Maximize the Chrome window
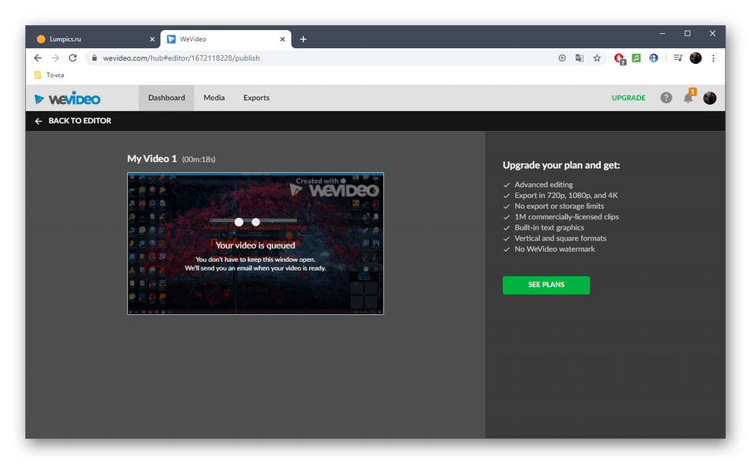The width and height of the screenshot is (751, 464). [x=687, y=33]
